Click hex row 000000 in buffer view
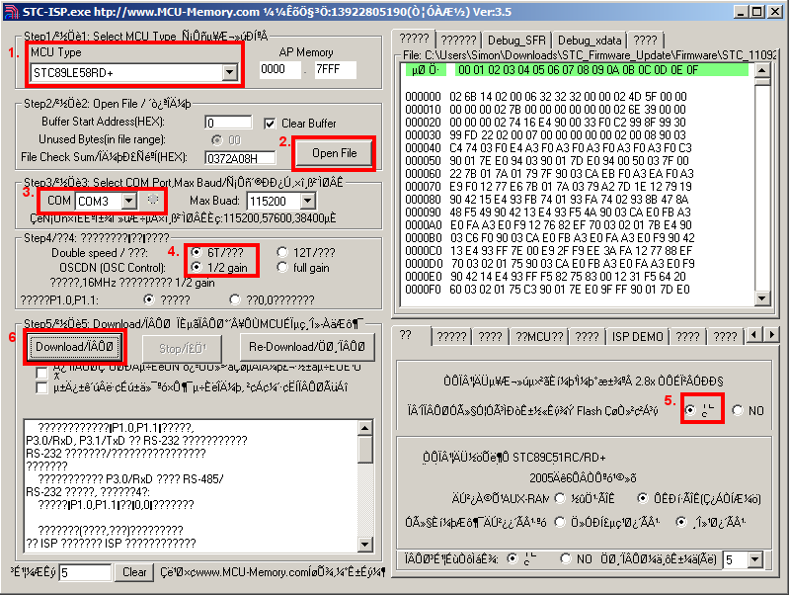 click(546, 97)
